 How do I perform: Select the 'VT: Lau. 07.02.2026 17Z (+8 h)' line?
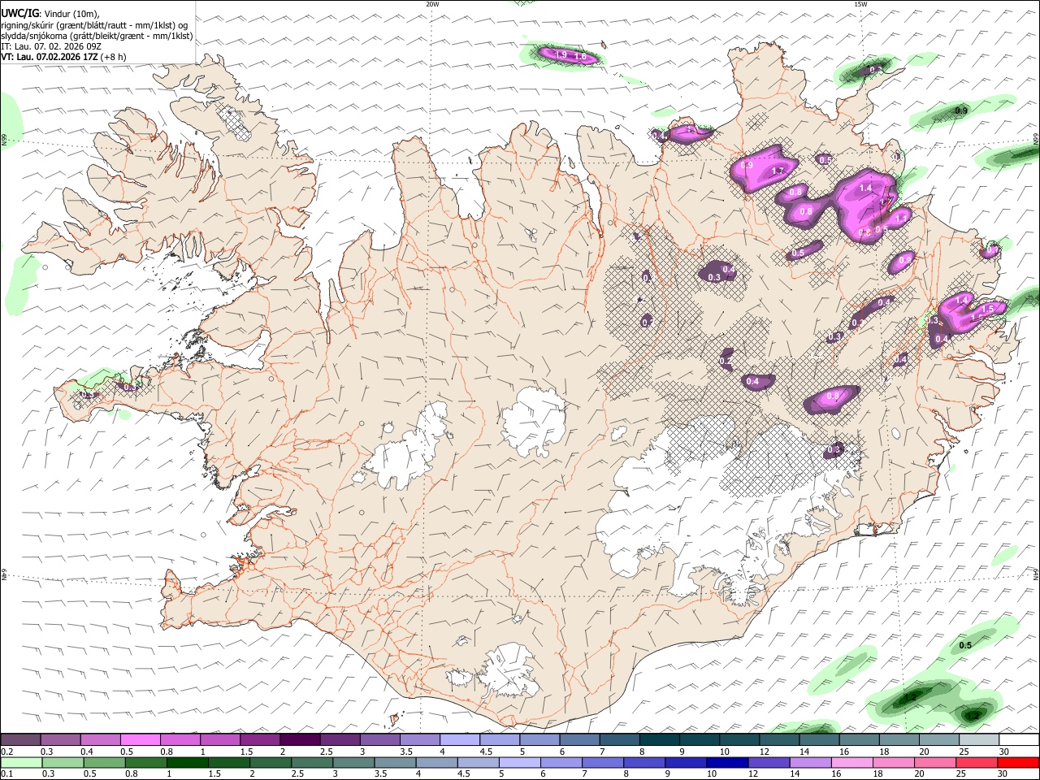click(x=63, y=57)
